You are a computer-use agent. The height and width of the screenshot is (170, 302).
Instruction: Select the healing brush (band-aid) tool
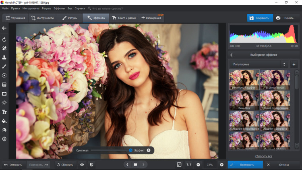4,48
